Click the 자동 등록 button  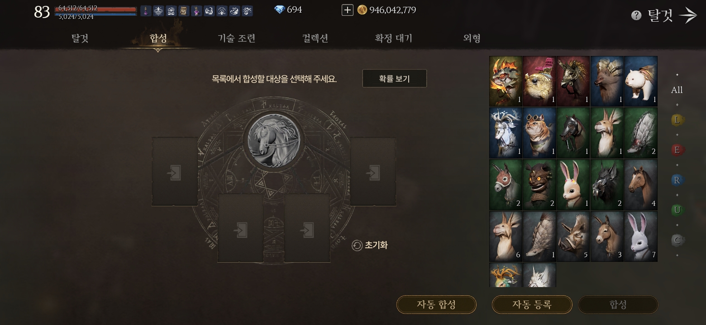point(532,305)
